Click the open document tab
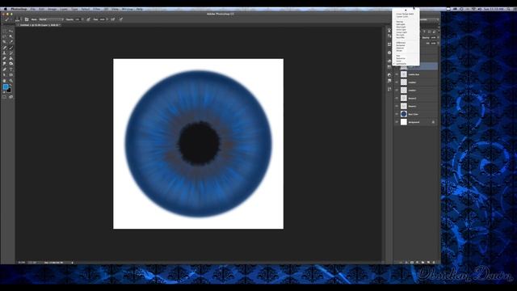Viewport: 517px width, 291px height. point(39,25)
